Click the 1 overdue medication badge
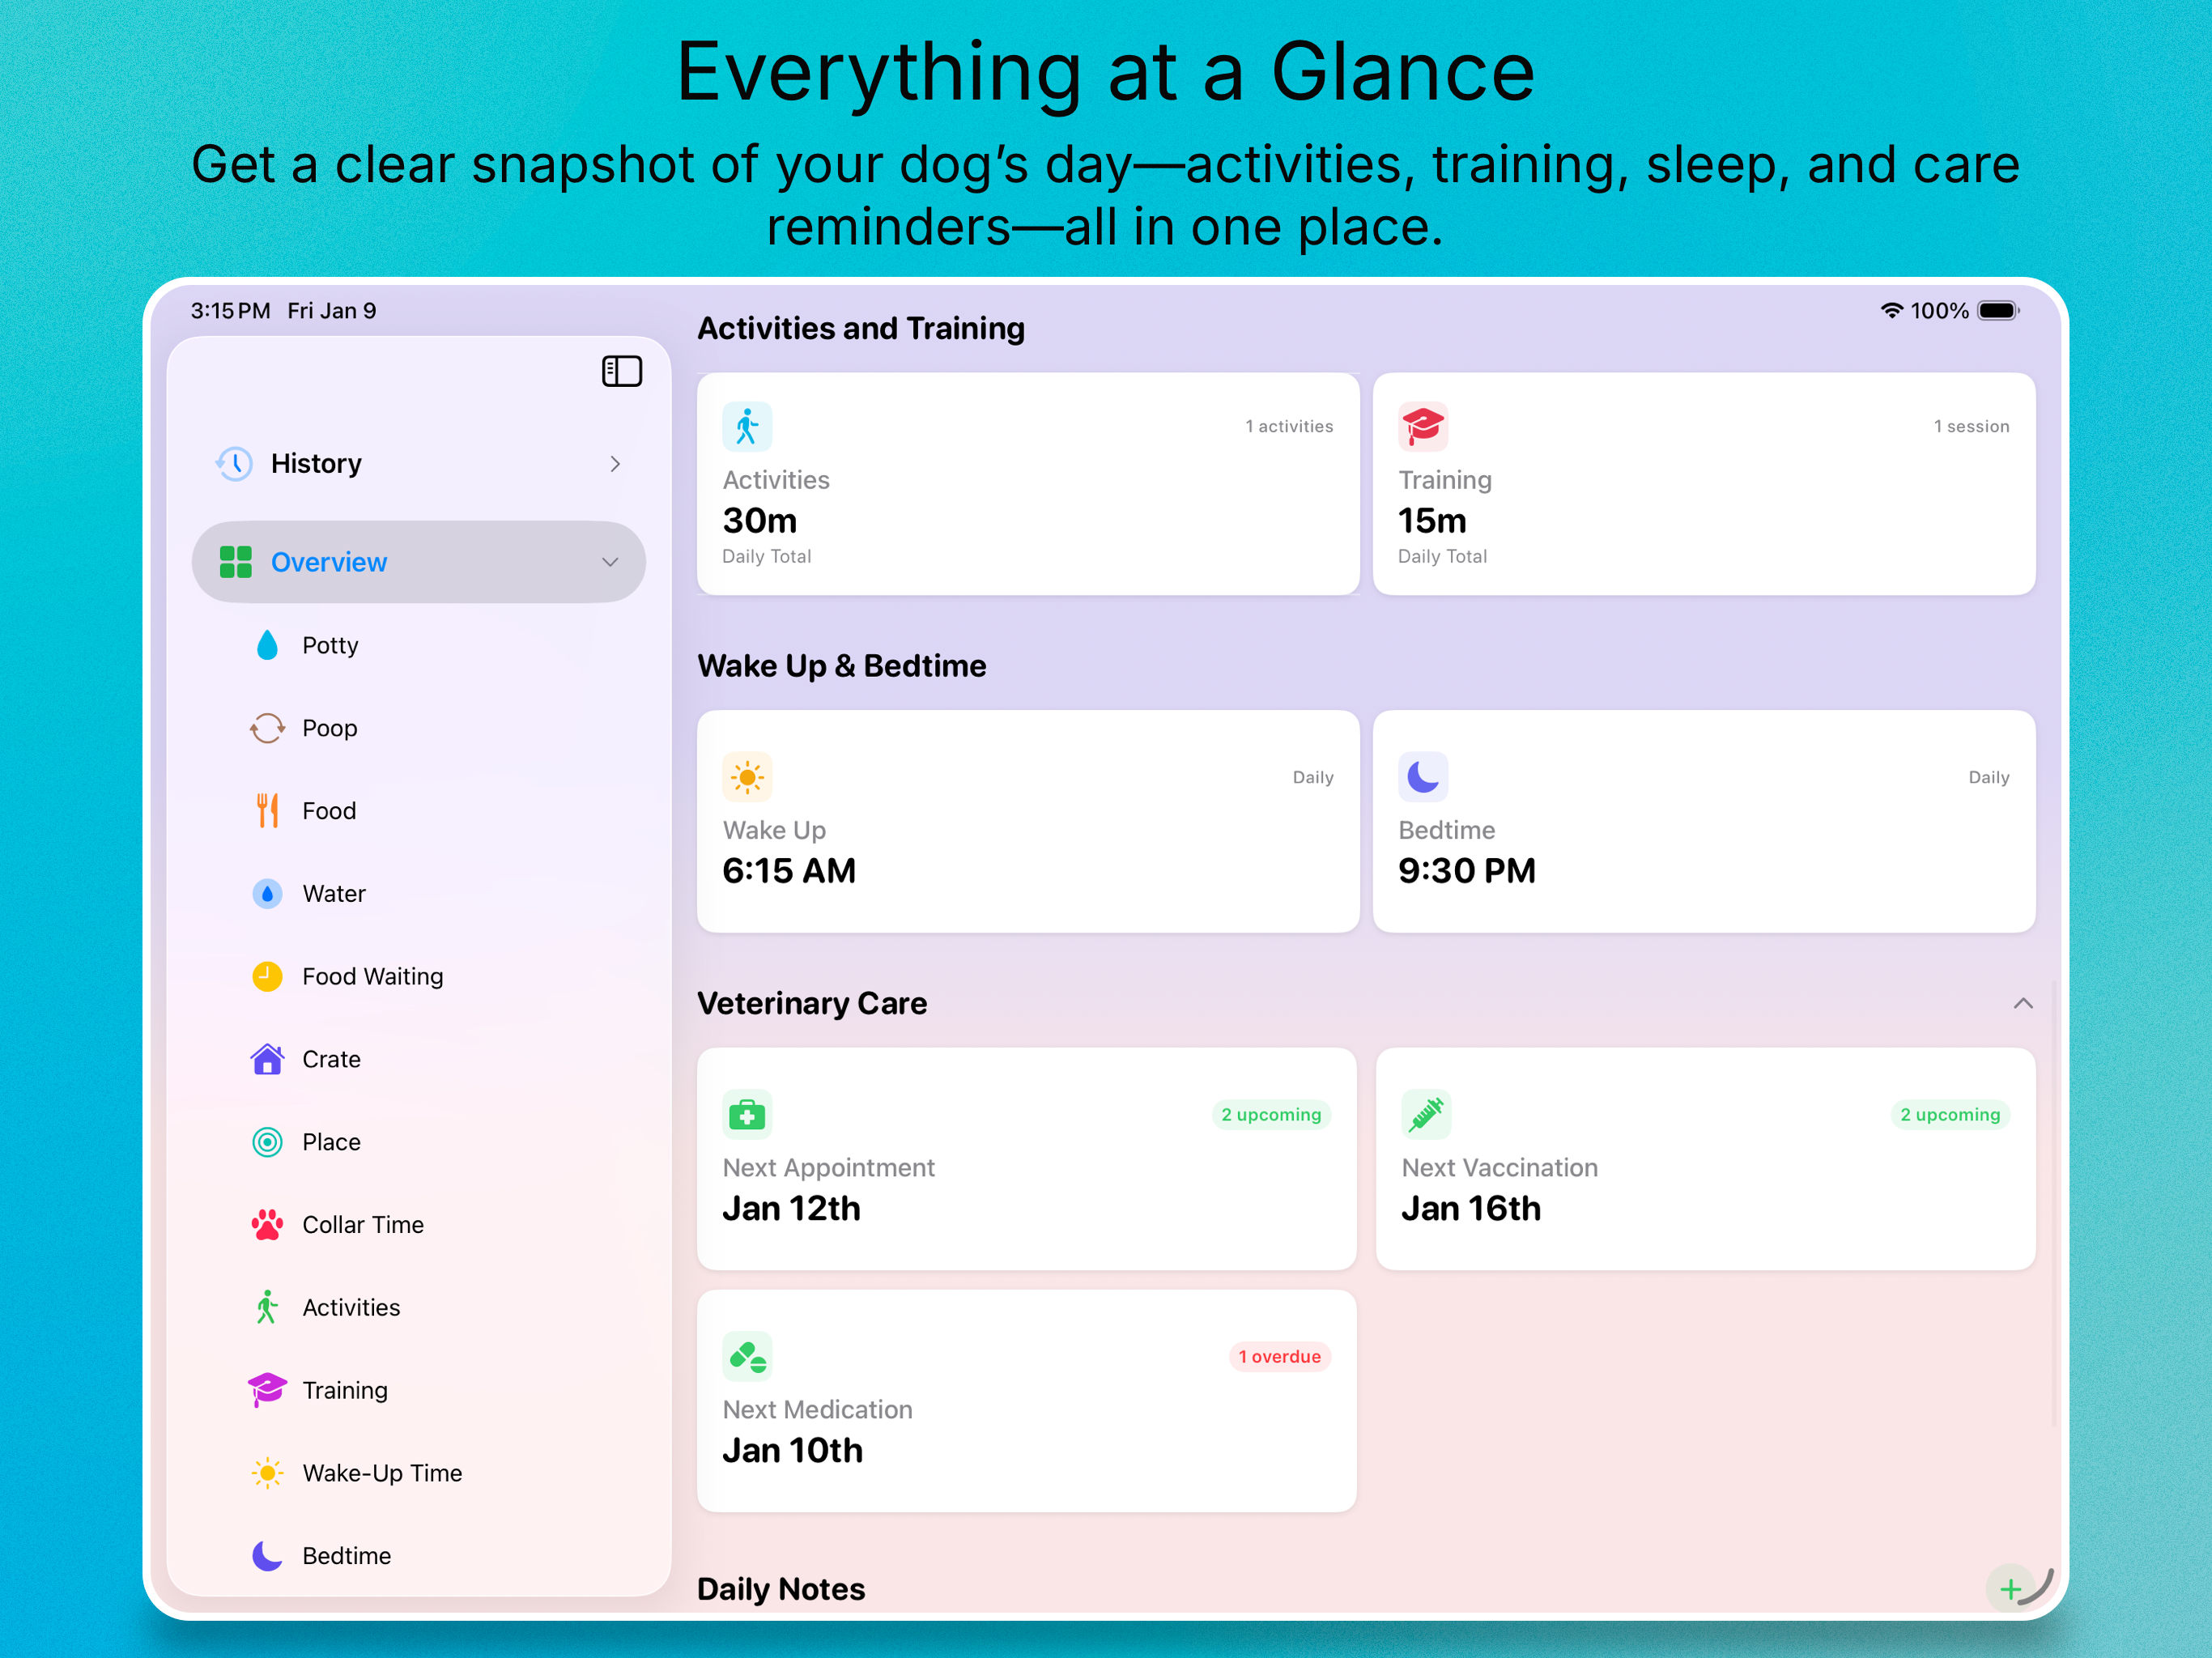 click(1279, 1357)
